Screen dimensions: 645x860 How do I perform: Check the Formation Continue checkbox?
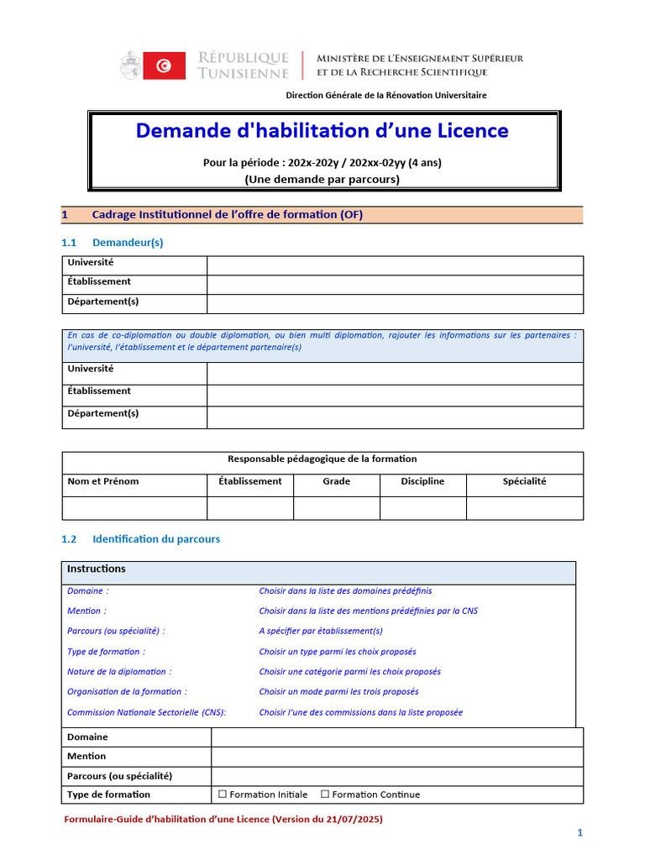coord(325,794)
